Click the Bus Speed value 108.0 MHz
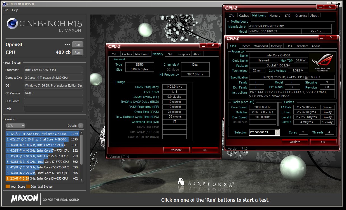Viewport: 346px width, 210px height. 263,117
